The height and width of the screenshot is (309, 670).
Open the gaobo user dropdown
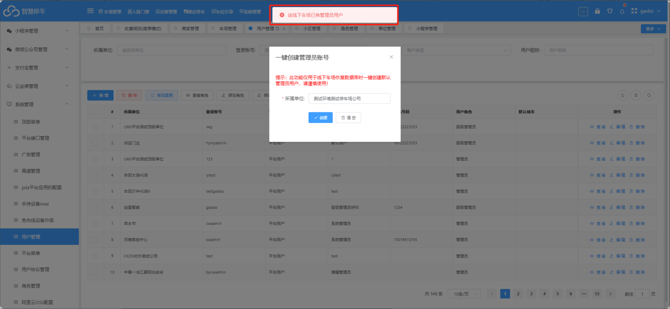(650, 11)
